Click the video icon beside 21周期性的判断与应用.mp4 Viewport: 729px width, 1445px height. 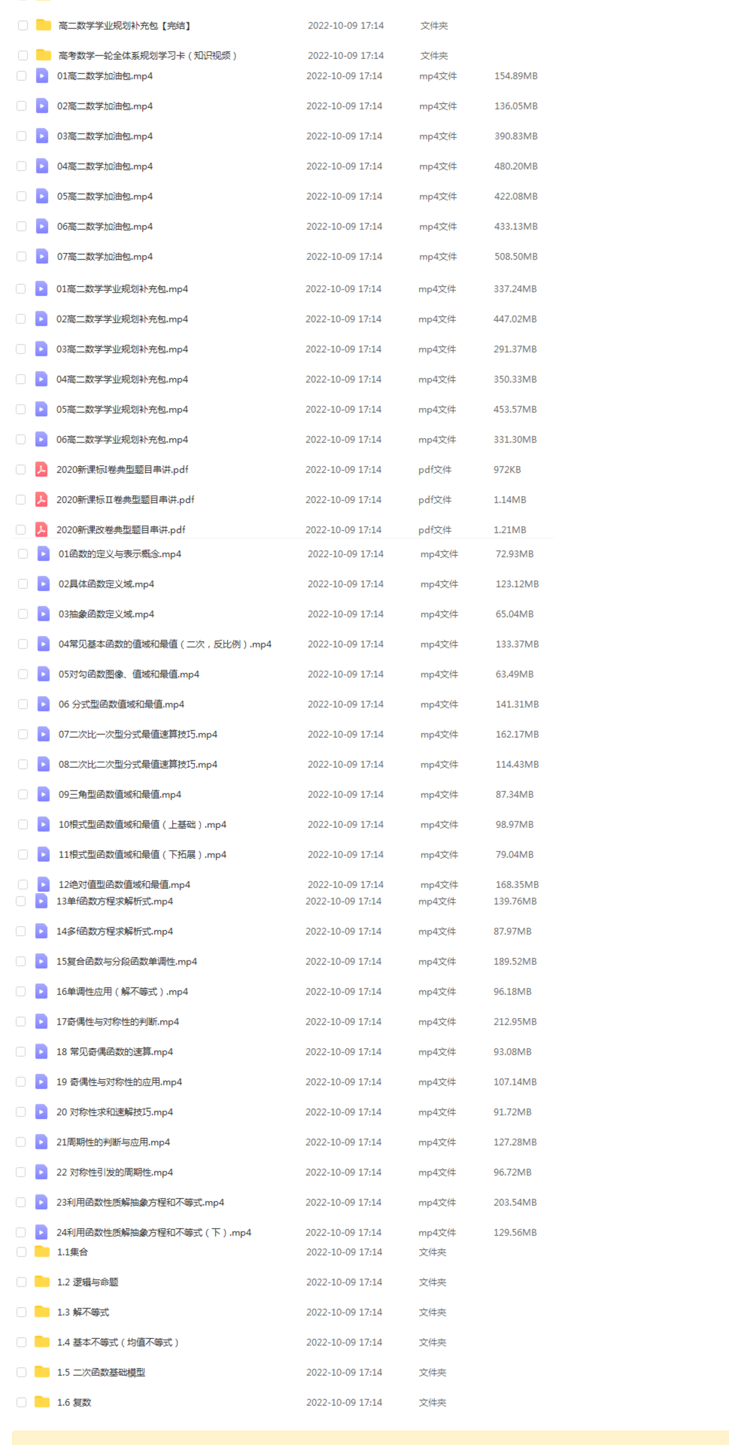(x=42, y=1142)
